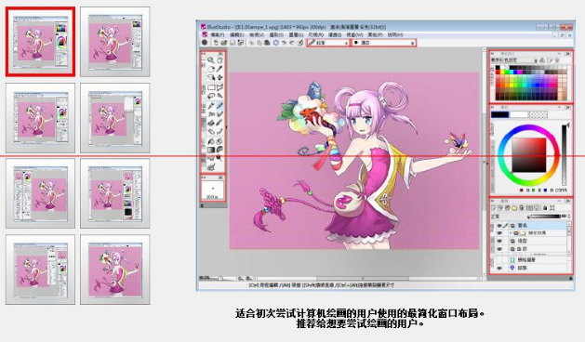585x342 pixels.
Task: Hide the bottom paper layer via eye icon
Action: click(x=499, y=269)
